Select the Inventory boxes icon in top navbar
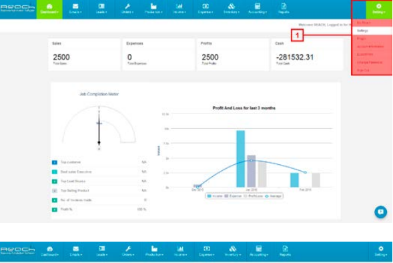 click(x=232, y=6)
